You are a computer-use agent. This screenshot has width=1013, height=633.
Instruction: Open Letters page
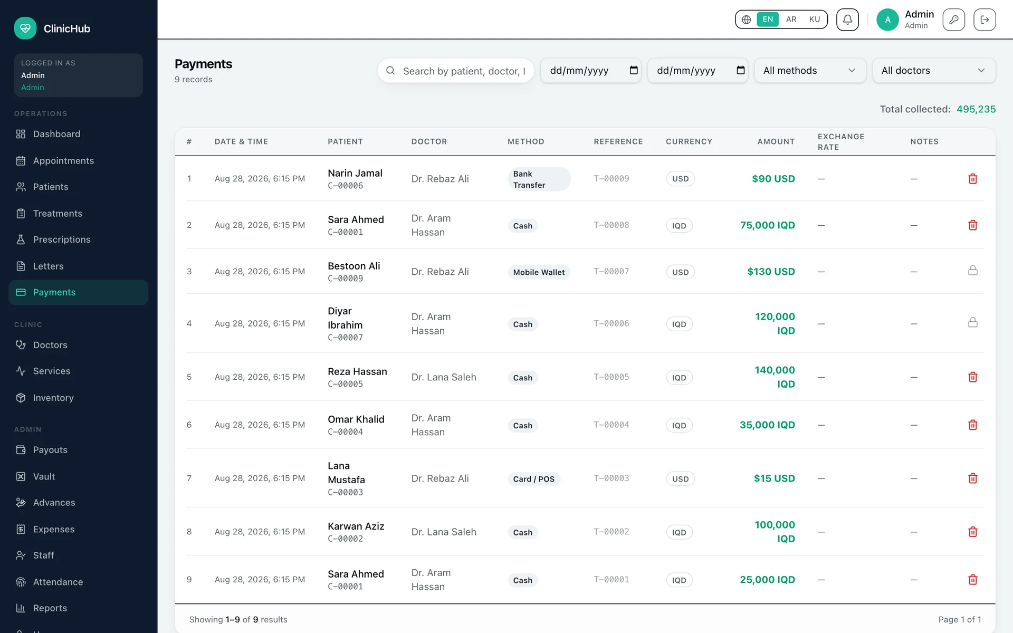[79, 266]
